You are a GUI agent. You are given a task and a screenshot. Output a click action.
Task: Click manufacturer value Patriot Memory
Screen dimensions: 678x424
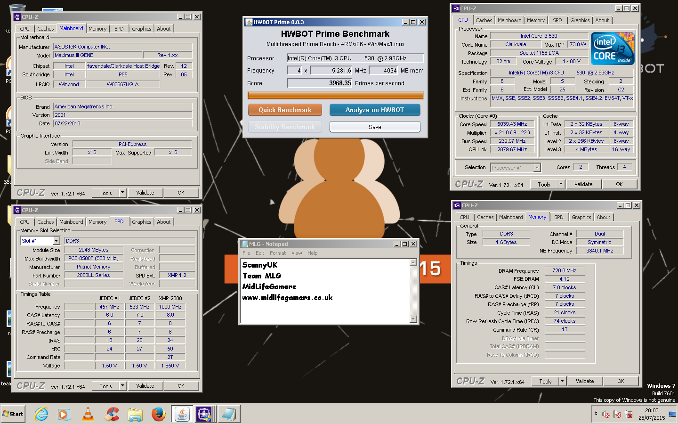94,267
